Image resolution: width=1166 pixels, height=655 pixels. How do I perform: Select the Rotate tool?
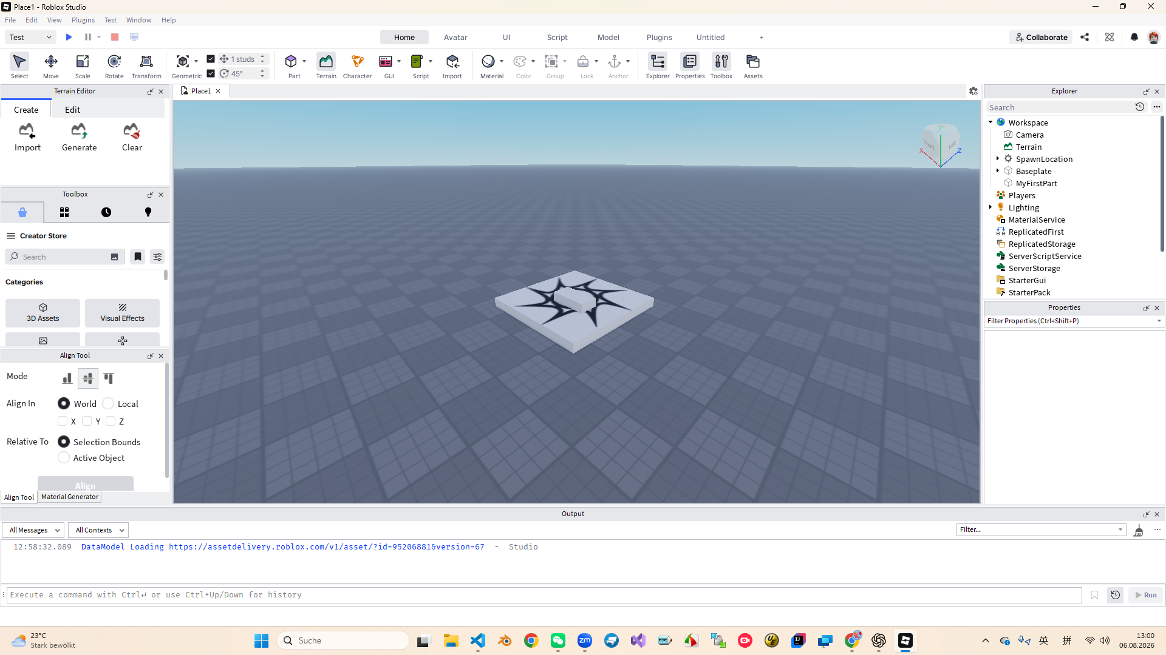coord(114,66)
